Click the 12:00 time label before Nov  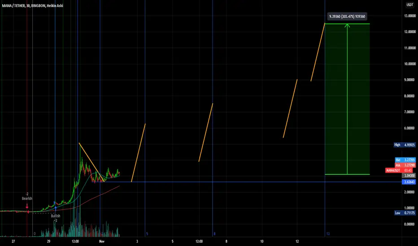(x=75, y=242)
